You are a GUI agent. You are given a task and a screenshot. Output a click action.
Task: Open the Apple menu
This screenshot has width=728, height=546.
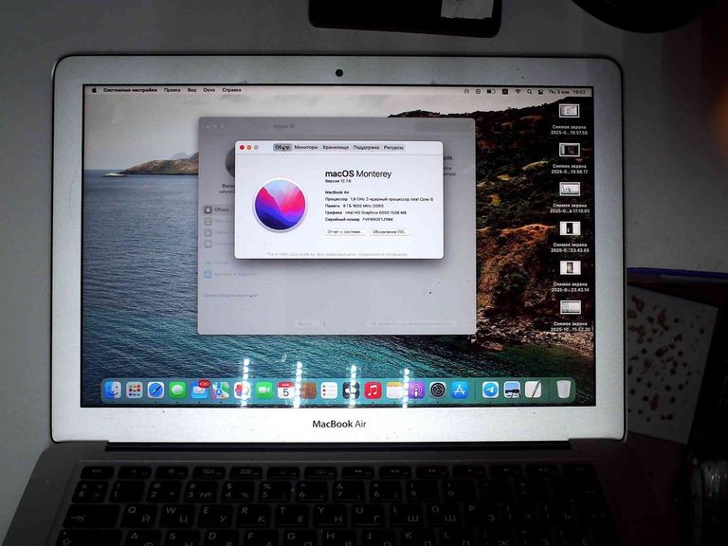94,90
